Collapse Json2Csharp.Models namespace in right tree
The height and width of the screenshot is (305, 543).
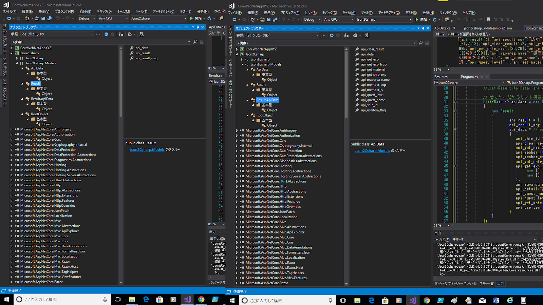coord(242,64)
